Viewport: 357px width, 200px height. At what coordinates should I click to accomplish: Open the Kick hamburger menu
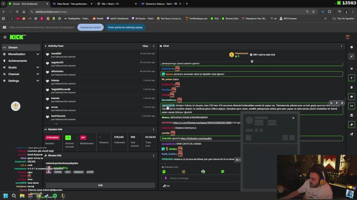pos(5,37)
